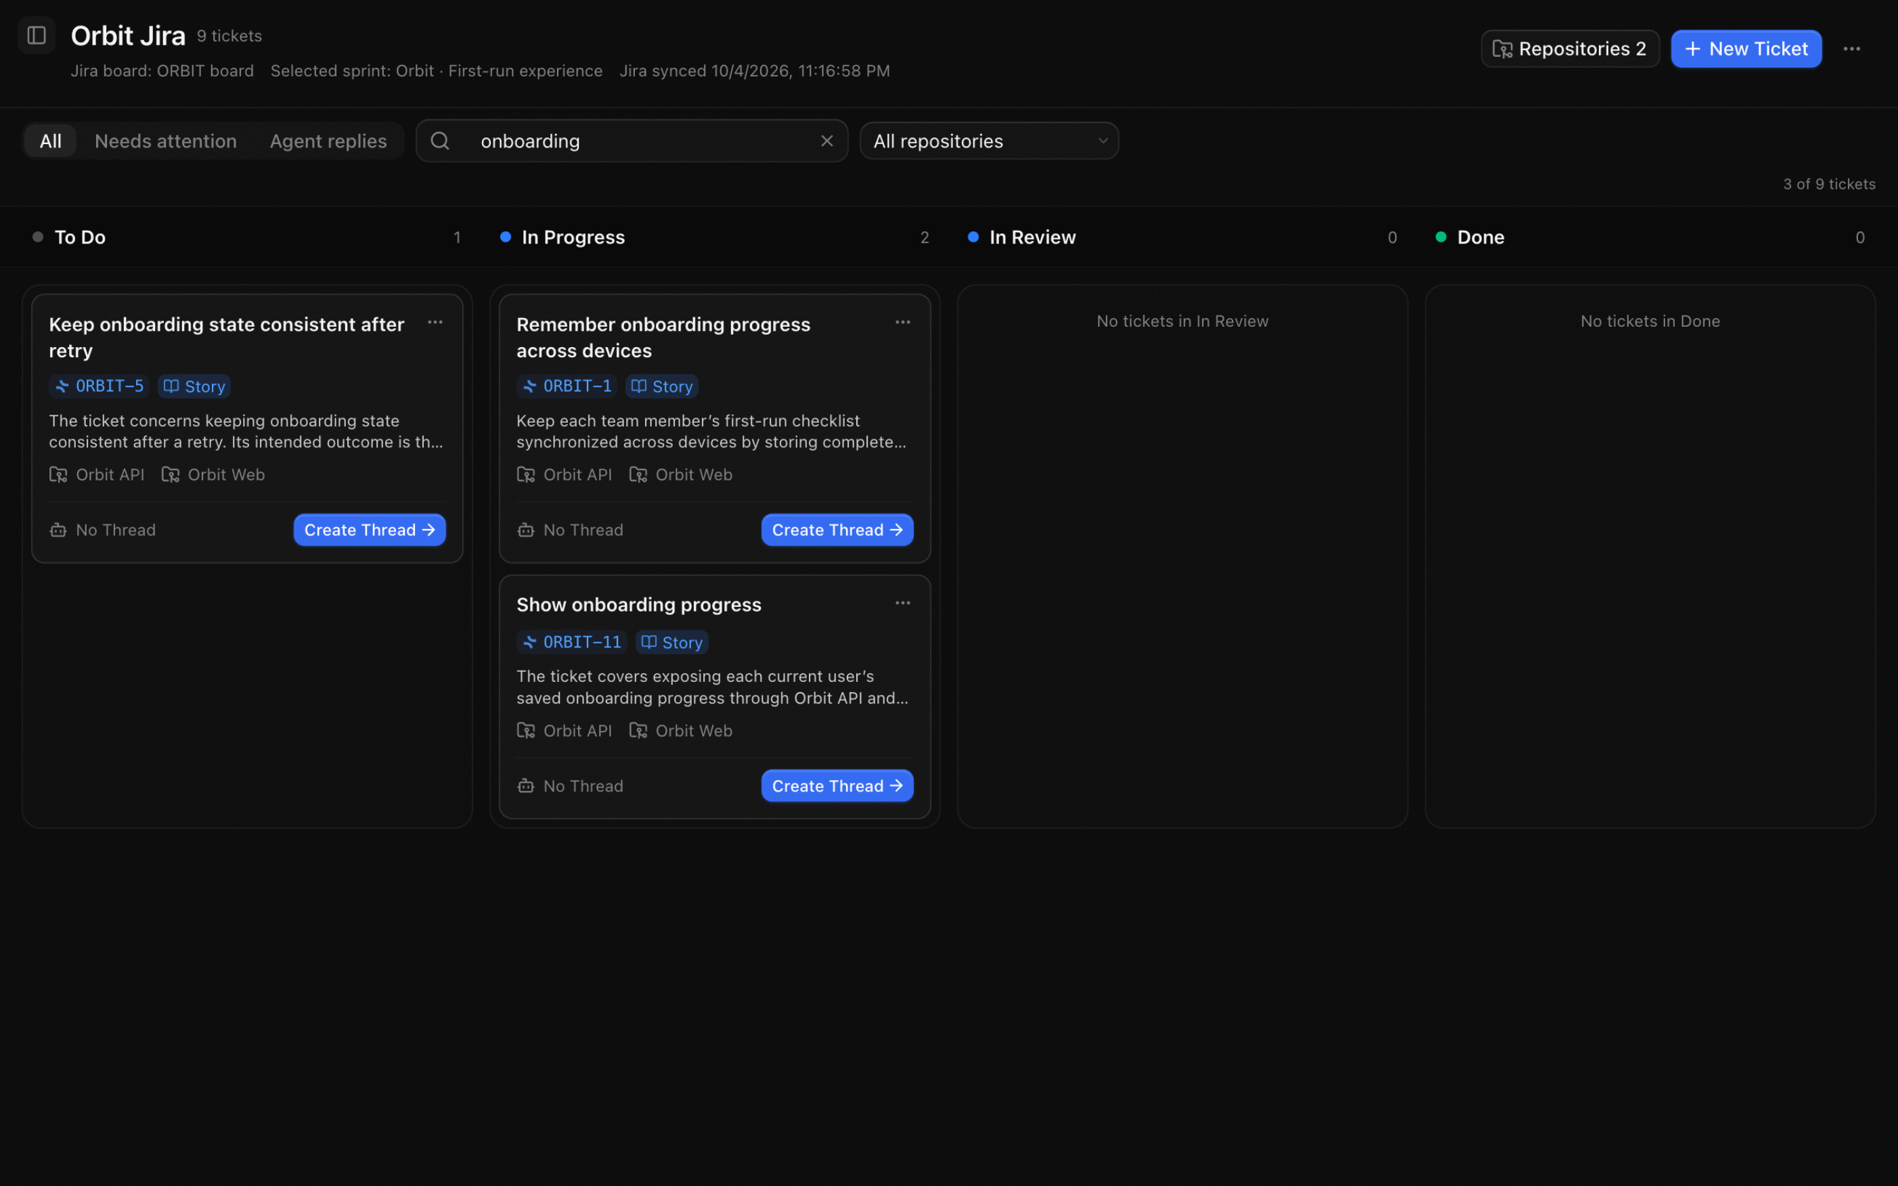Click No Thread status on ORBIT-5 card

(103, 530)
